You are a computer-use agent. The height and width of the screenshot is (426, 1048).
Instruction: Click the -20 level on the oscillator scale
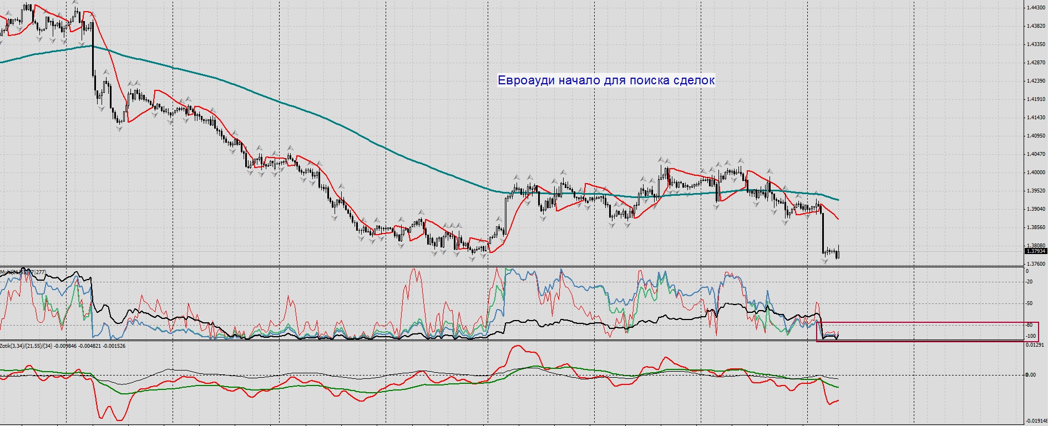coord(1029,282)
